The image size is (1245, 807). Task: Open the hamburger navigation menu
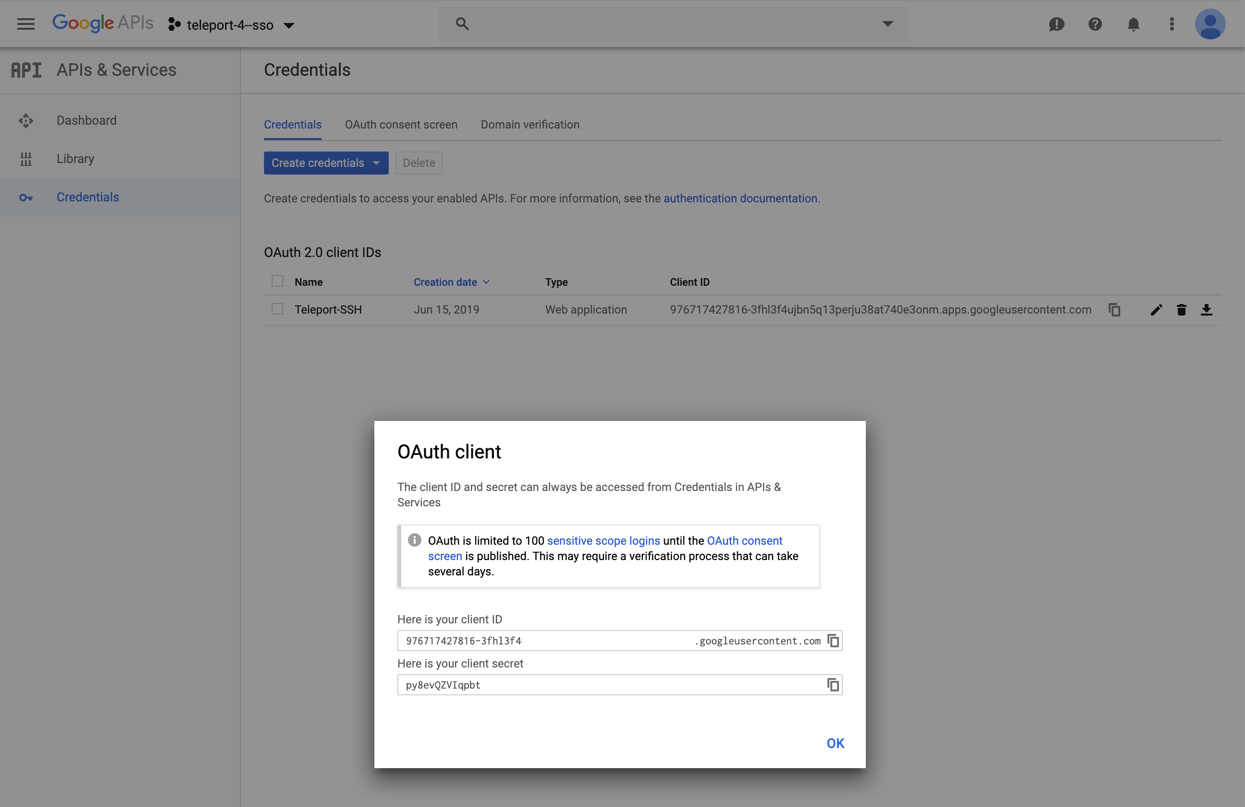point(25,24)
